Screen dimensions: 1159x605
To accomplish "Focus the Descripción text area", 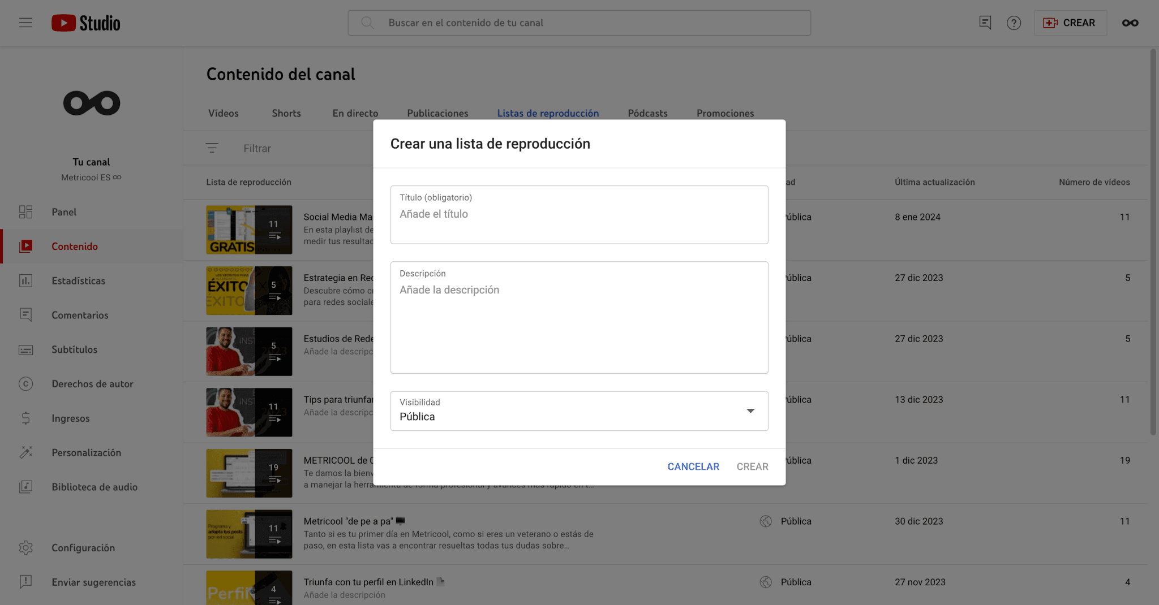I will (579, 317).
